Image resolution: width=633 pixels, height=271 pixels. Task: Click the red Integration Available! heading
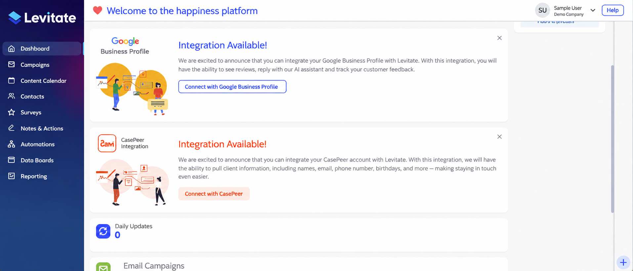[222, 144]
